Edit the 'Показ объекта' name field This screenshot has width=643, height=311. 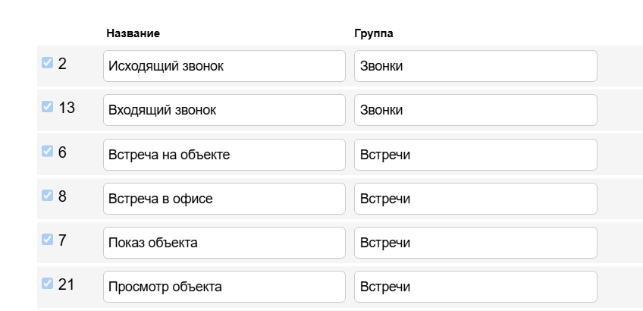click(x=224, y=243)
